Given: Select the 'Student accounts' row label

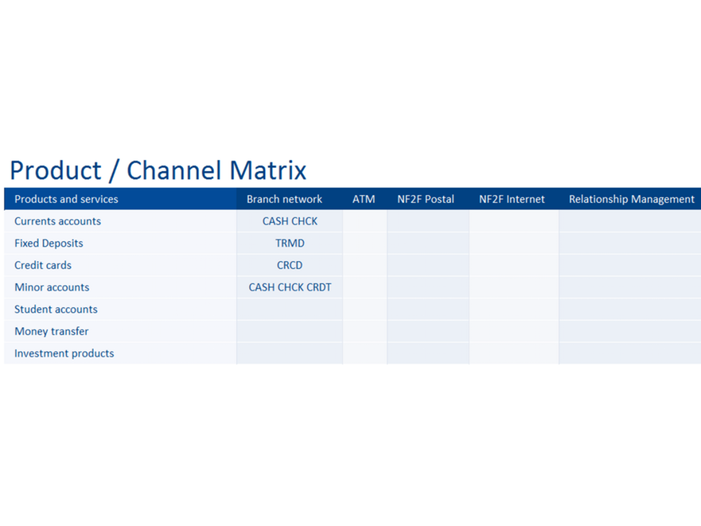Looking at the screenshot, I should (56, 309).
